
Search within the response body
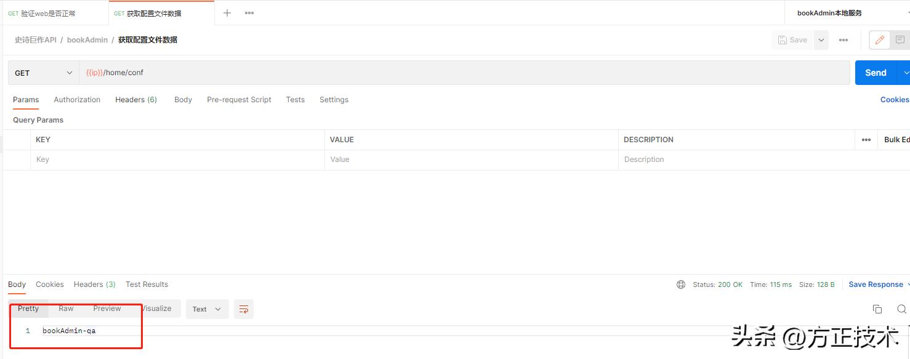tap(901, 309)
